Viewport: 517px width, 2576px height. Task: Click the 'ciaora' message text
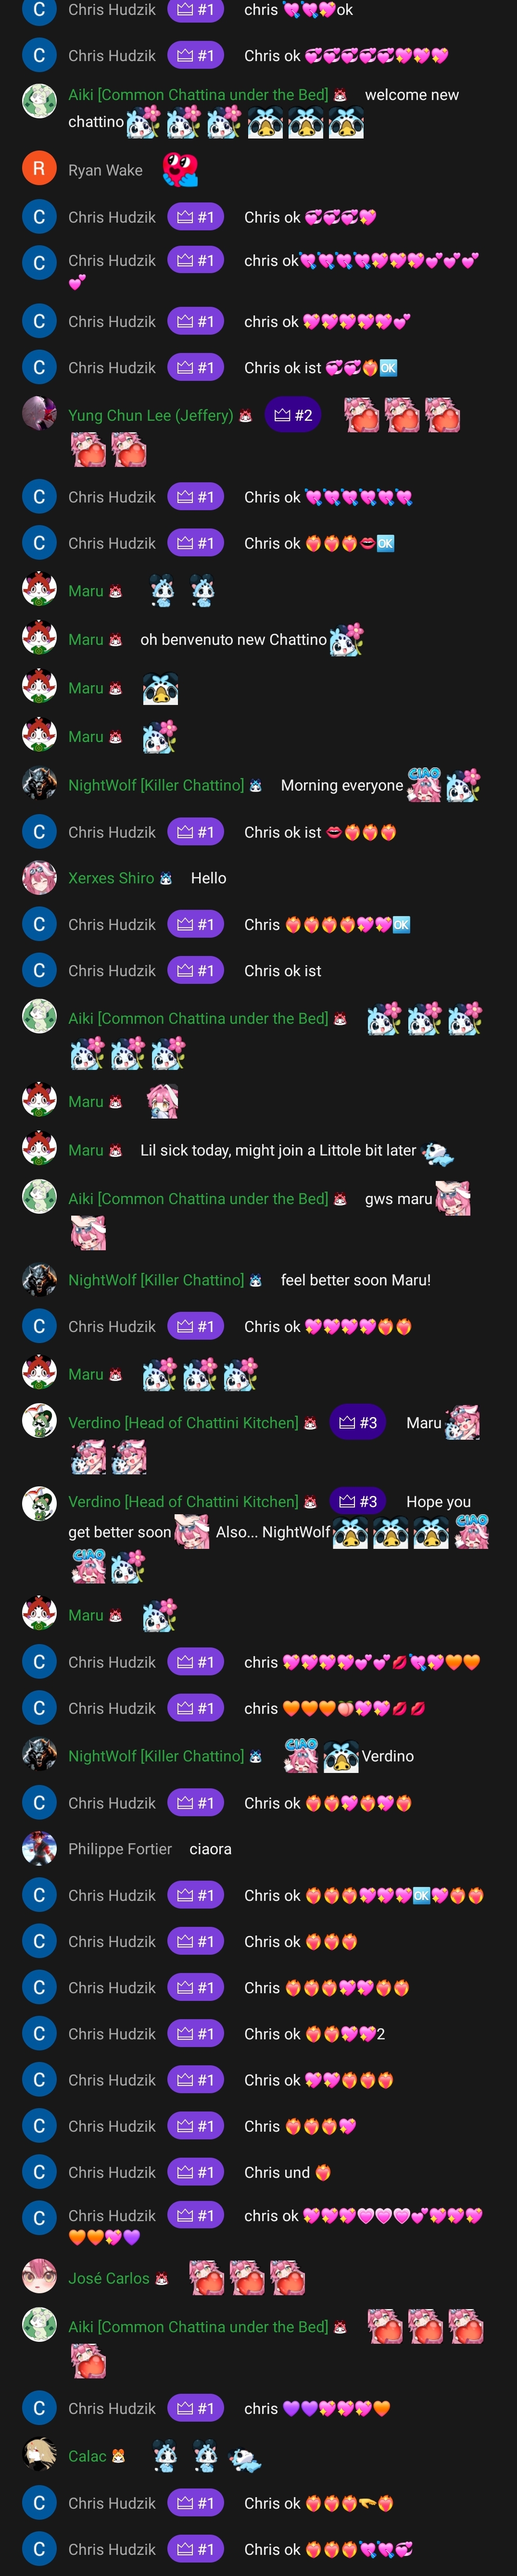pos(210,1849)
